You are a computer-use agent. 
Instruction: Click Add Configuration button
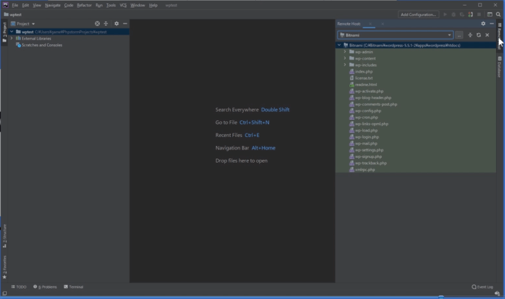[418, 15]
